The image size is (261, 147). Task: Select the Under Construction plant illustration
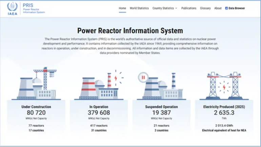36,83
